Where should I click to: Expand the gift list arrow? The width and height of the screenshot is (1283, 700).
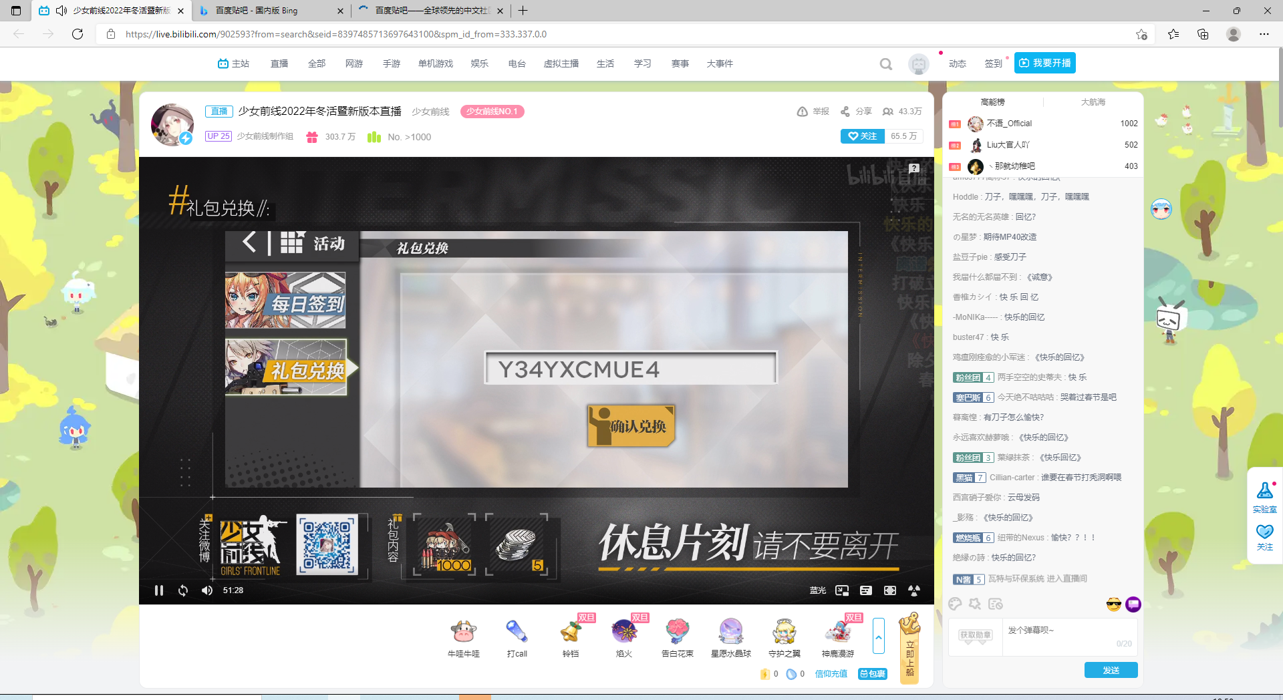point(879,637)
